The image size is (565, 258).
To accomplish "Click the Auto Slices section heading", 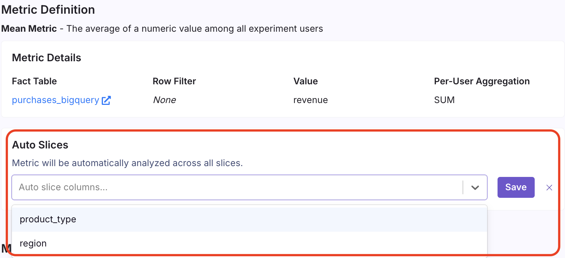I will (40, 145).
